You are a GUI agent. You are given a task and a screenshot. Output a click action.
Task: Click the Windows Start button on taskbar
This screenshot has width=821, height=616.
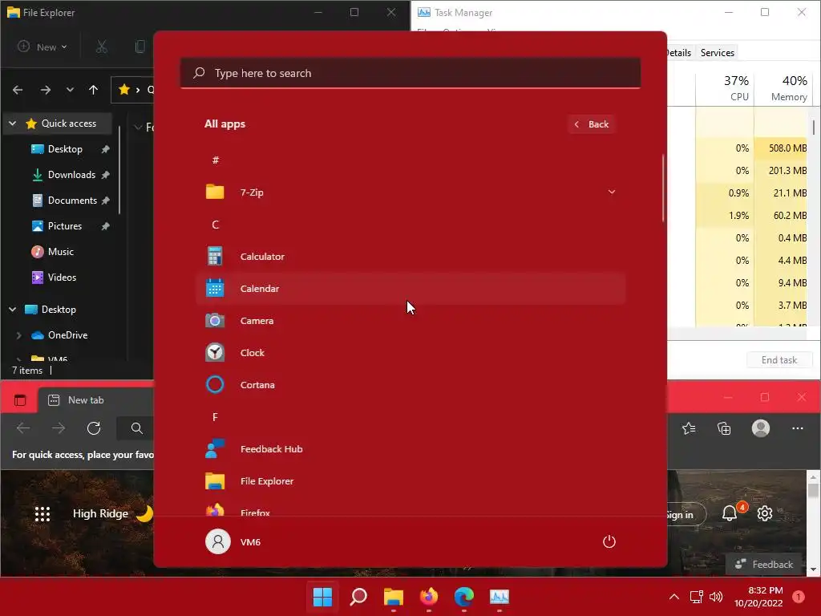(322, 596)
